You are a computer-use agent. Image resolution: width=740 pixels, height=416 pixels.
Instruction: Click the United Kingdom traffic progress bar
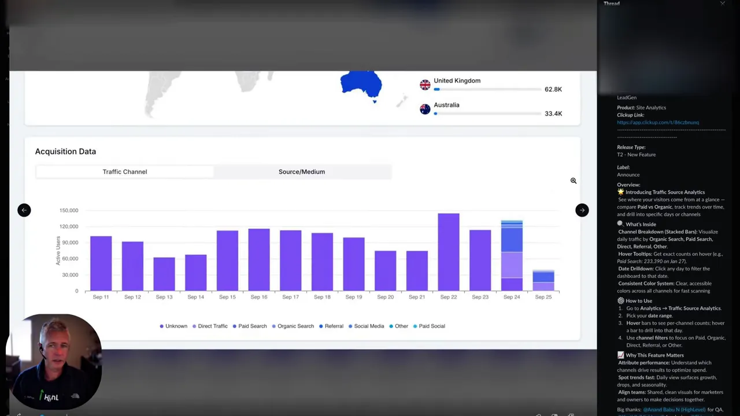click(x=487, y=89)
